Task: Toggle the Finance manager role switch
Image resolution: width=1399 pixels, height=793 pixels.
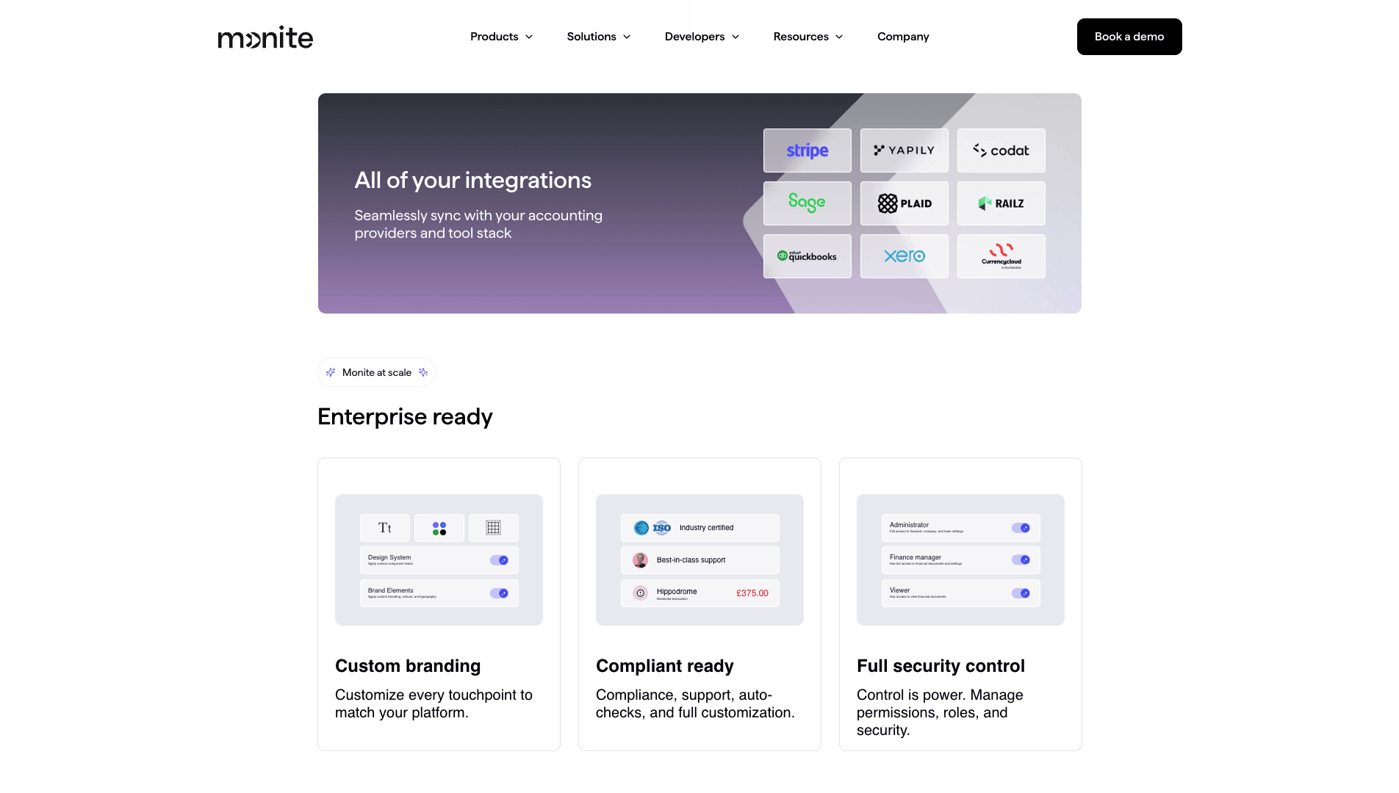Action: [x=1021, y=560]
